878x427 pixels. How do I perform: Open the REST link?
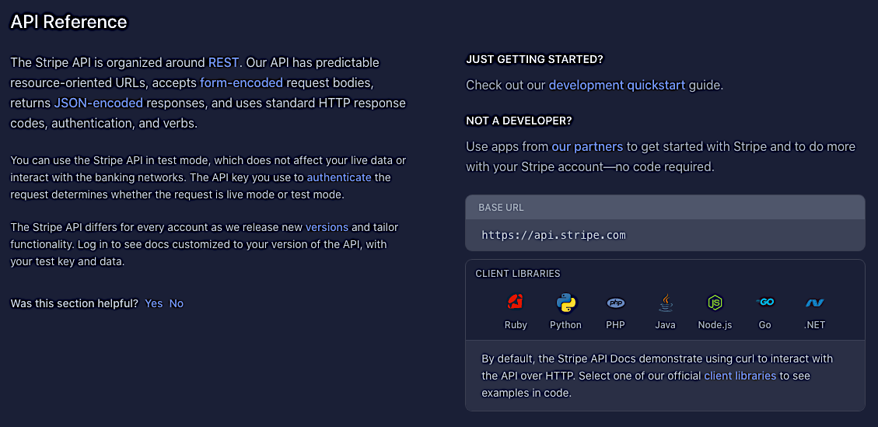click(x=223, y=61)
